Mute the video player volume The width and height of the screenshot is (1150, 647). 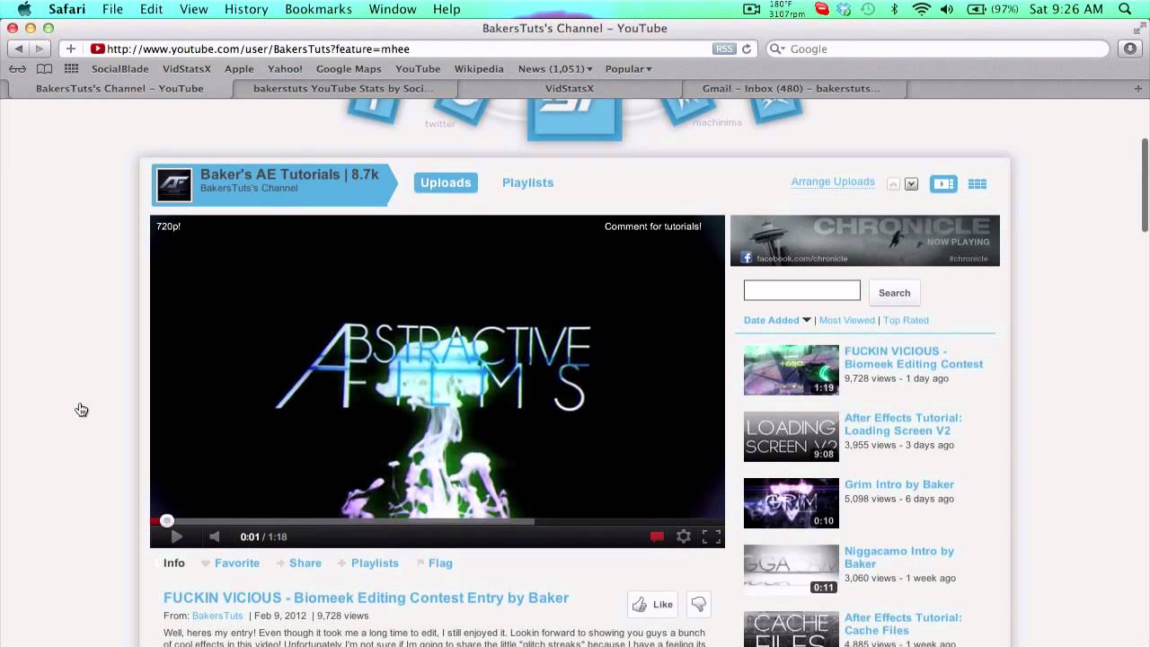coord(214,536)
